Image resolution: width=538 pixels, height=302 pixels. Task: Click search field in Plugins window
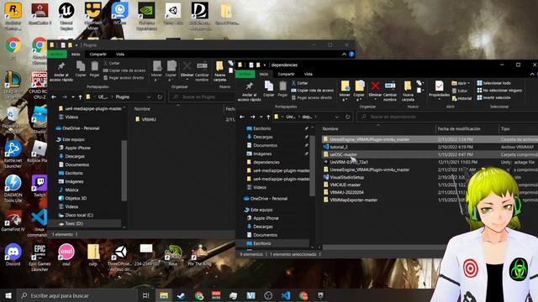coord(202,97)
